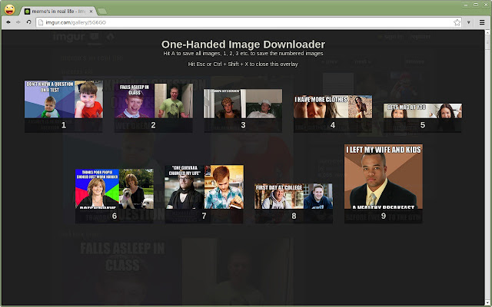The width and height of the screenshot is (492, 307).
Task: Click the page scrollbar down arrow
Action: pyautogui.click(x=488, y=302)
